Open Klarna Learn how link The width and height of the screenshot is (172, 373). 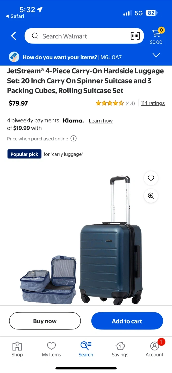pos(101,121)
